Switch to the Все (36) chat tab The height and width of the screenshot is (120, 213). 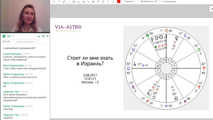tap(6, 41)
